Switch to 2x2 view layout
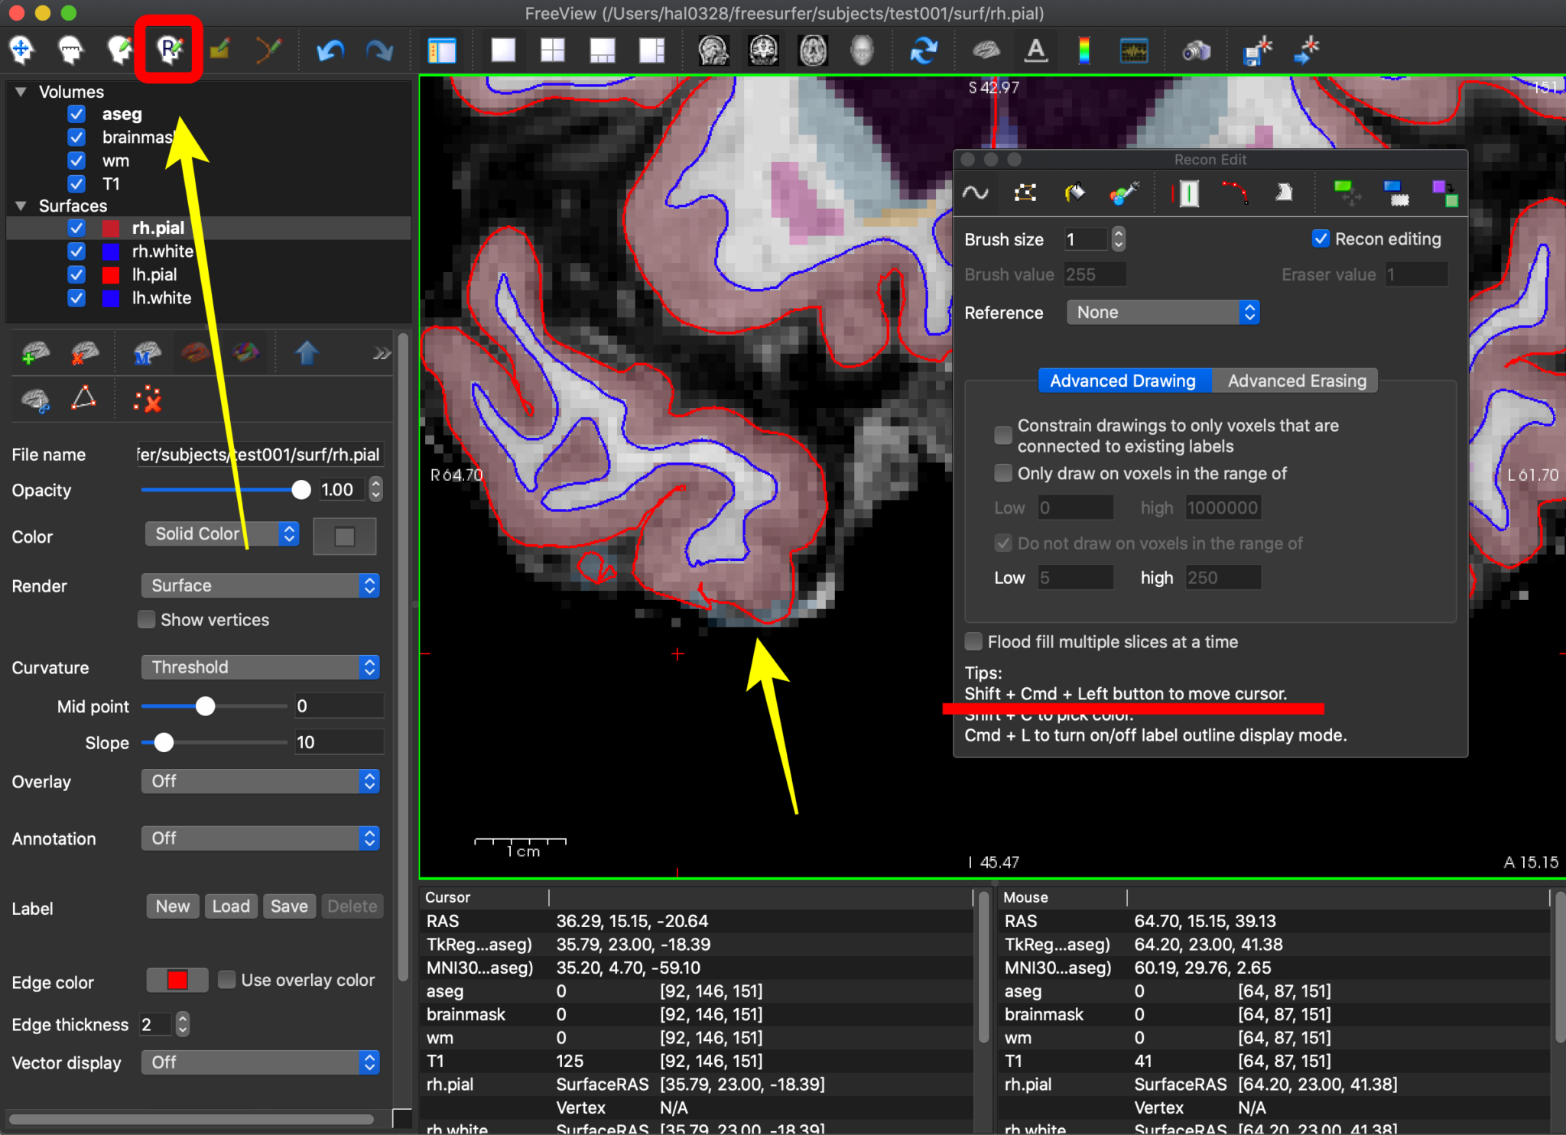1566x1135 pixels. pyautogui.click(x=552, y=50)
